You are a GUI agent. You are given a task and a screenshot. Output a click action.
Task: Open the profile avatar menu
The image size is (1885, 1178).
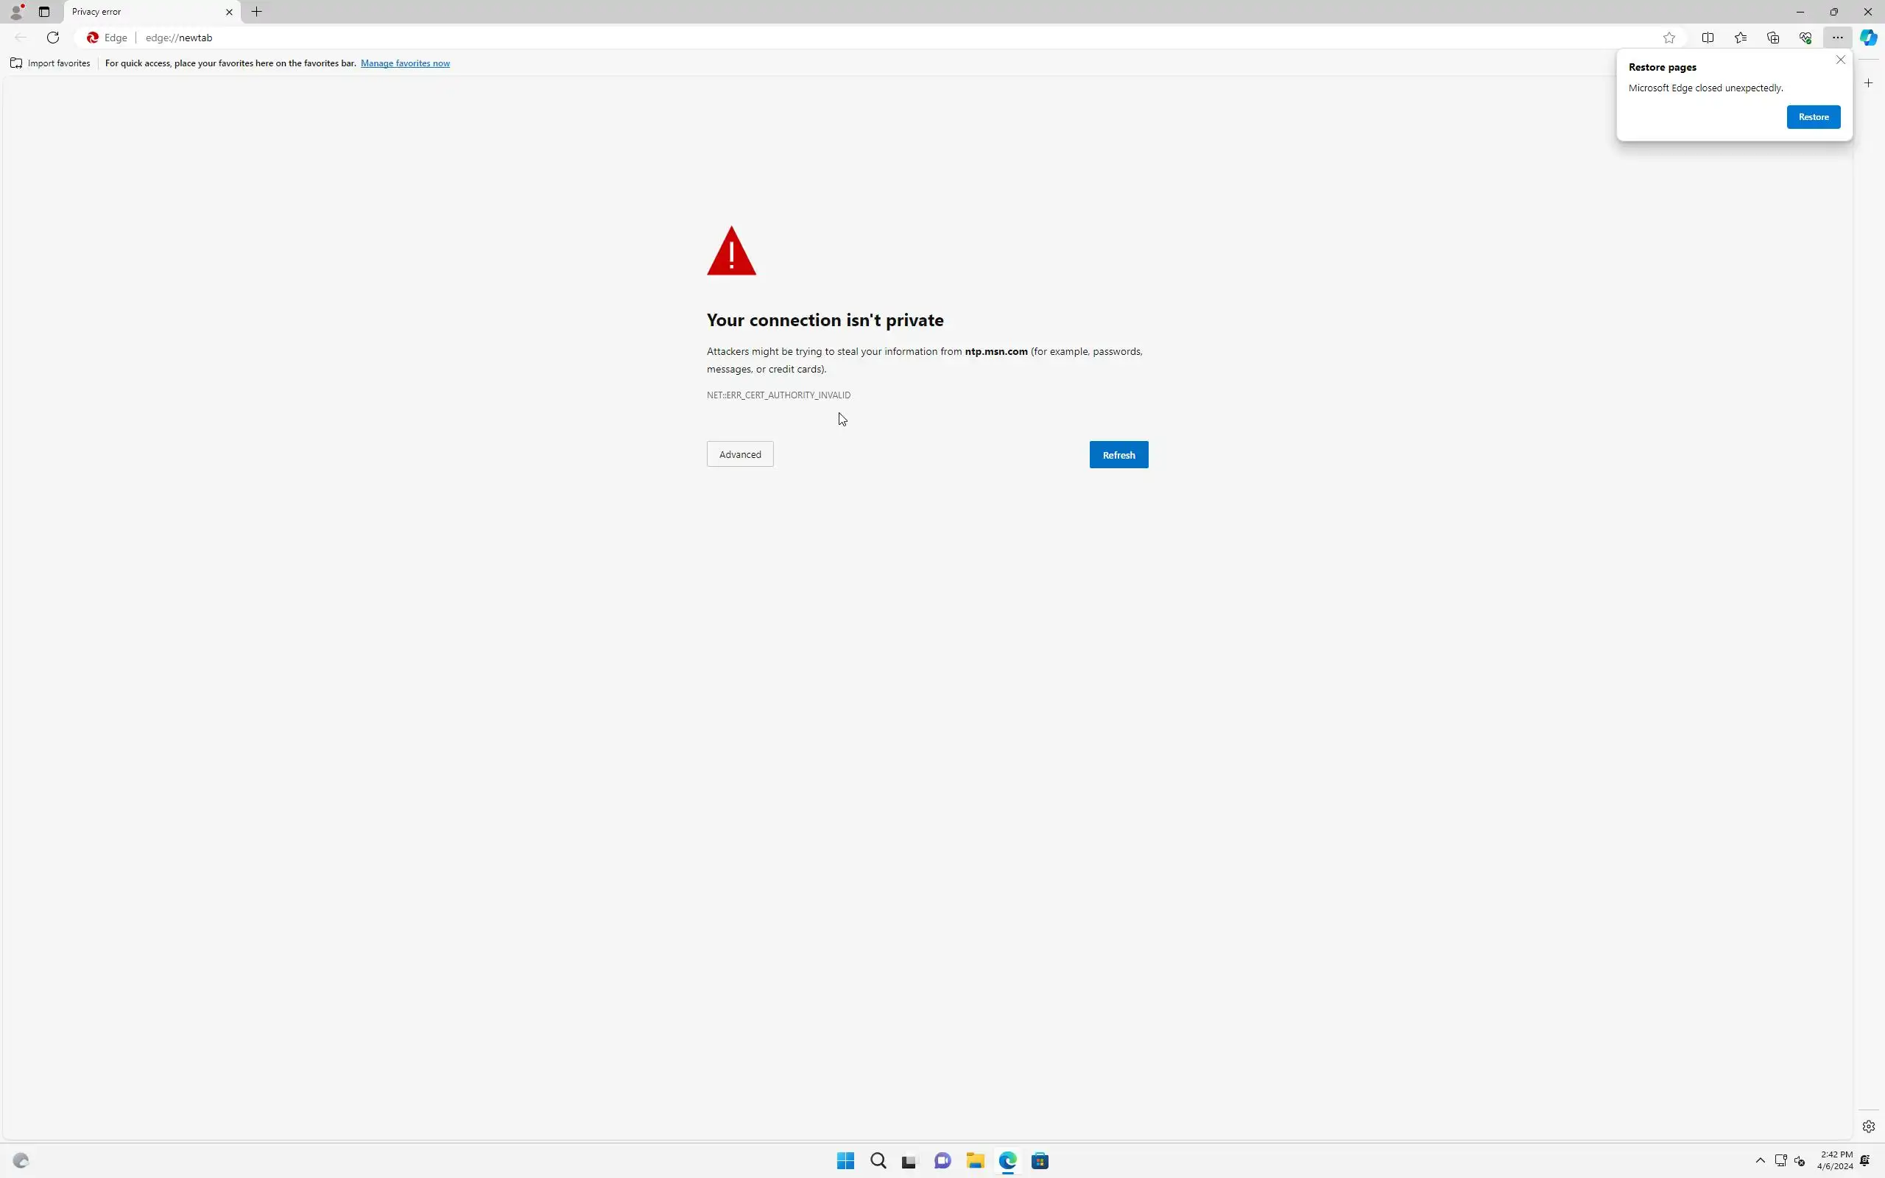pyautogui.click(x=15, y=12)
